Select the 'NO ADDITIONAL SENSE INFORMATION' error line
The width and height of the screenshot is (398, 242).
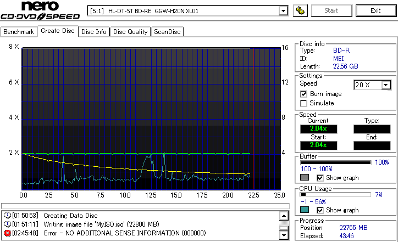[125, 233]
